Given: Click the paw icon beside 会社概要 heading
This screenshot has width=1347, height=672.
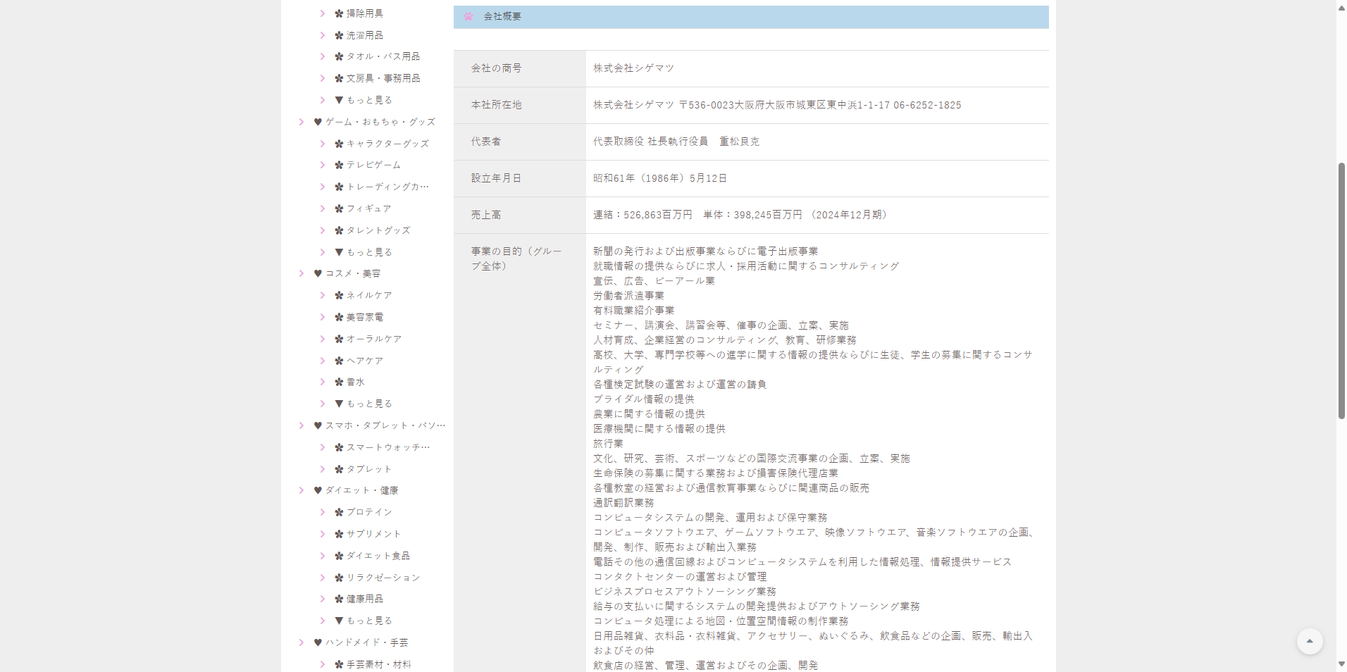Looking at the screenshot, I should click(x=468, y=16).
